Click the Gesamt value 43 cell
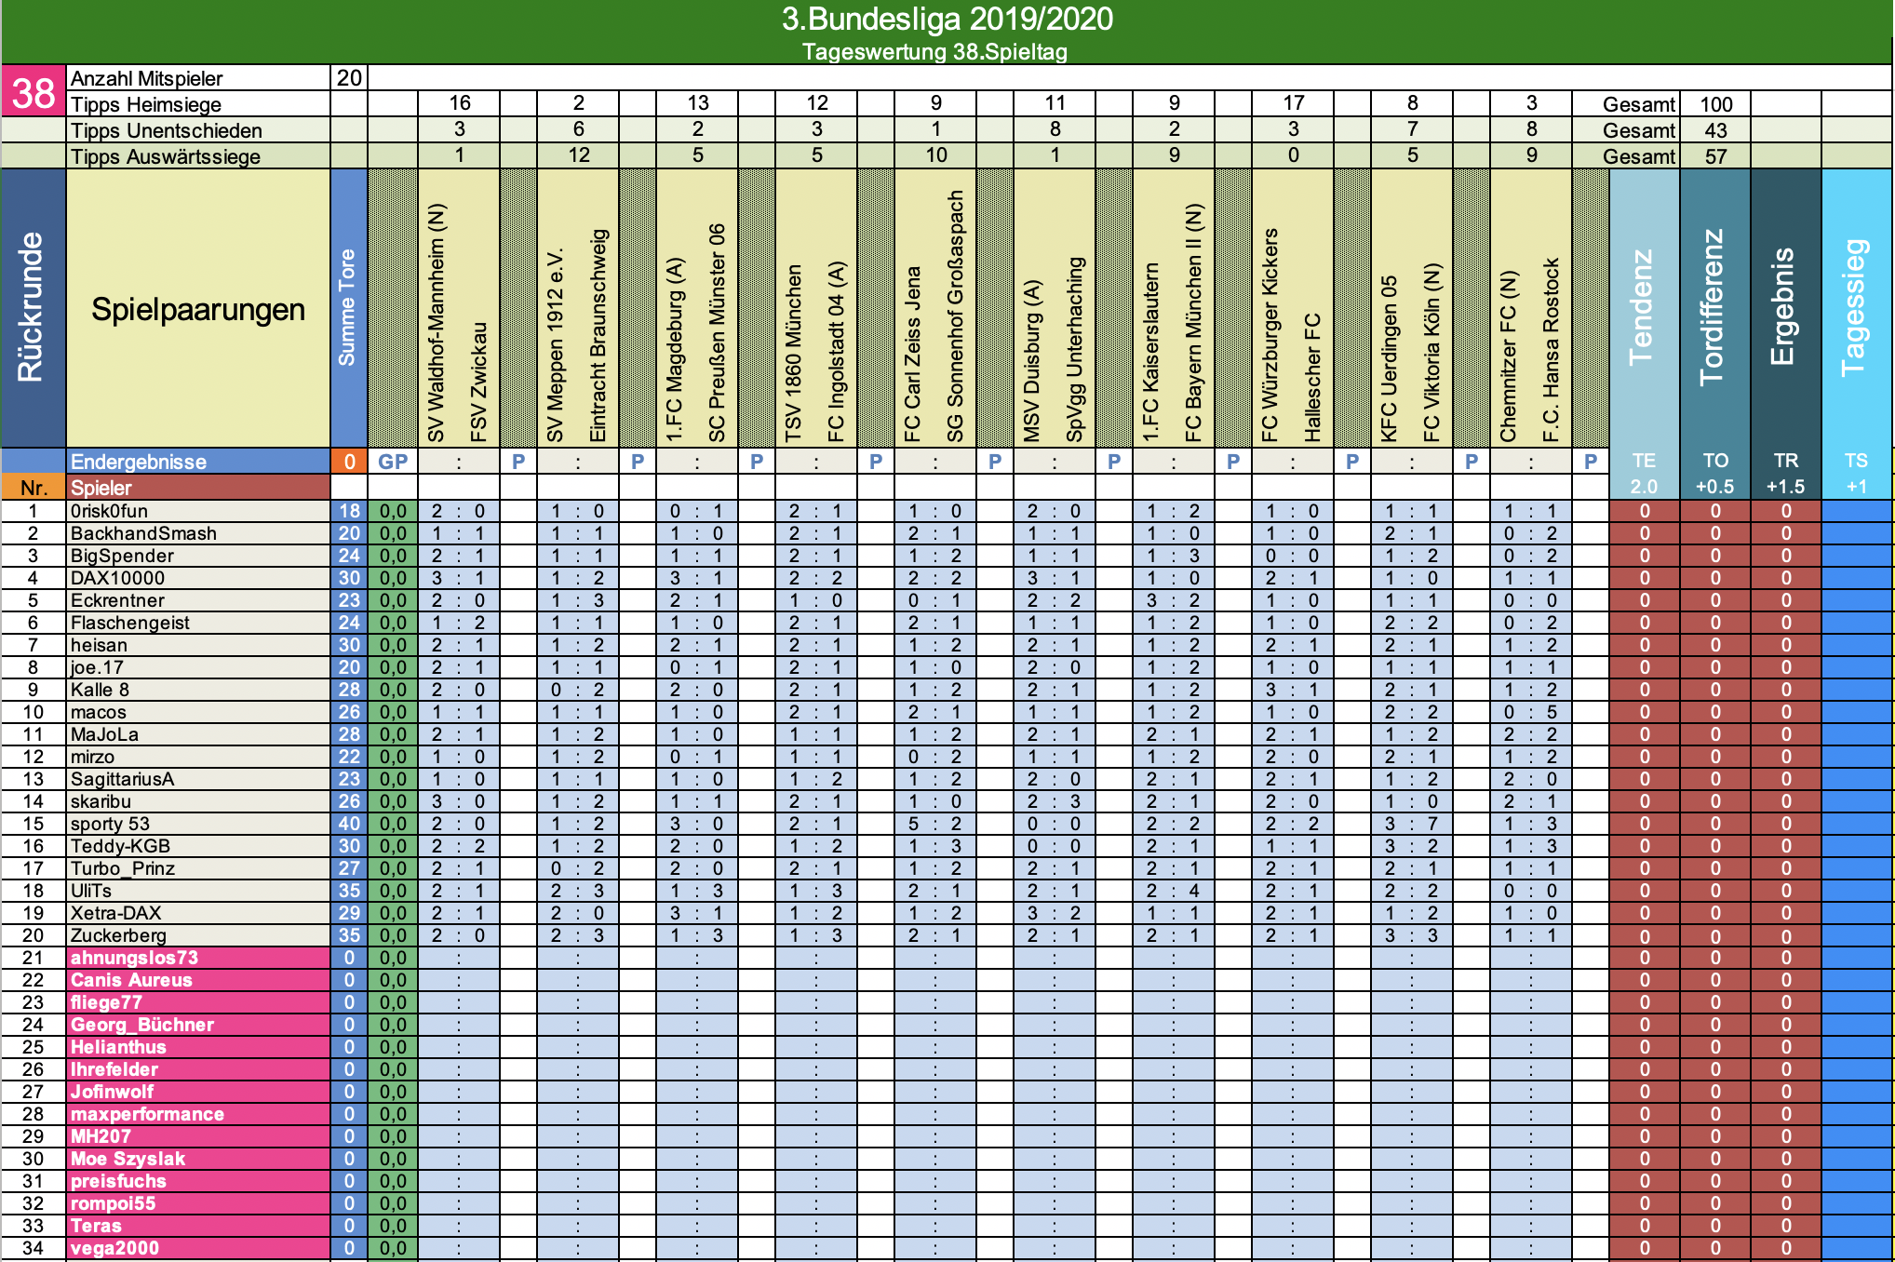 tap(1715, 130)
